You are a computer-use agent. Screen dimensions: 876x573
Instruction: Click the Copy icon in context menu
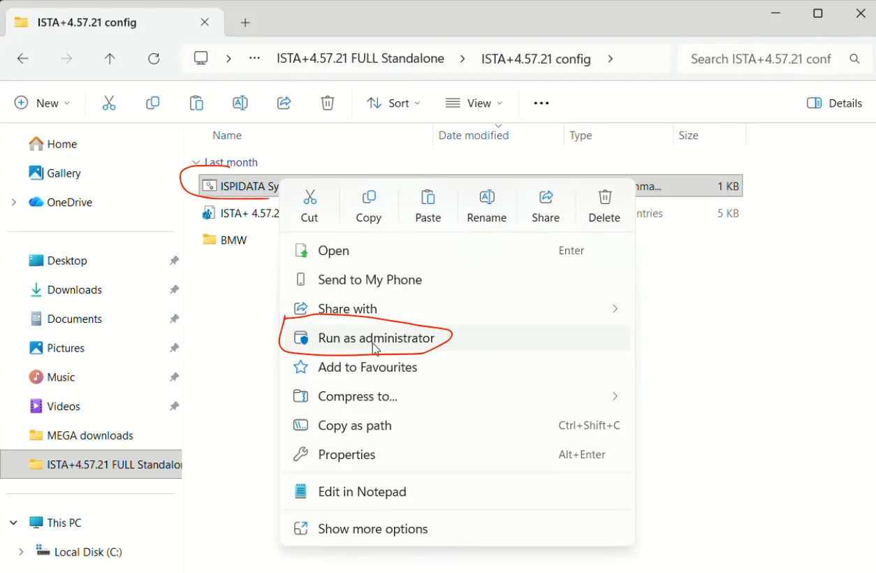pos(369,196)
